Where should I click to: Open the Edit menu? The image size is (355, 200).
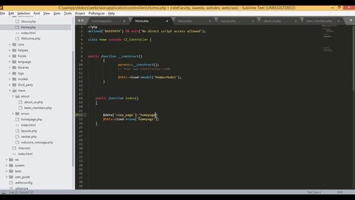[x=11, y=13]
